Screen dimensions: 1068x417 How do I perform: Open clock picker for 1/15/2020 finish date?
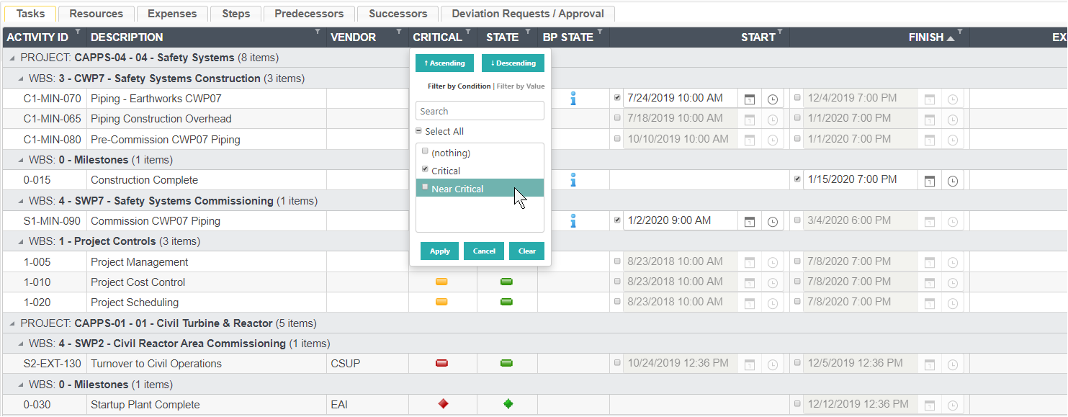953,180
